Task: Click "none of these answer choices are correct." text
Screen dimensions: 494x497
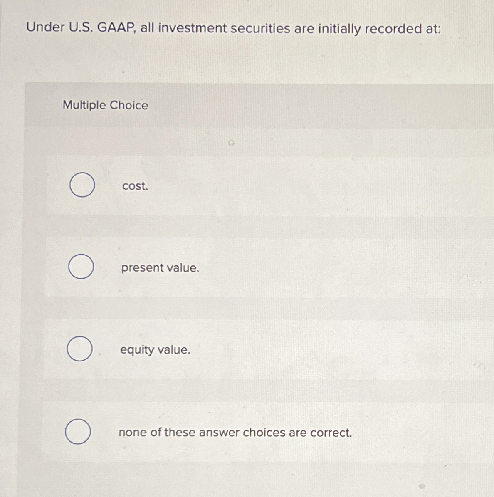Action: [x=235, y=433]
